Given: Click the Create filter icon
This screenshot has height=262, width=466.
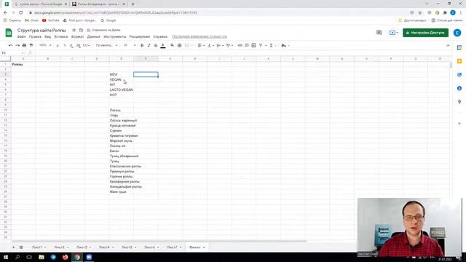Looking at the screenshot, I should click(261, 45).
